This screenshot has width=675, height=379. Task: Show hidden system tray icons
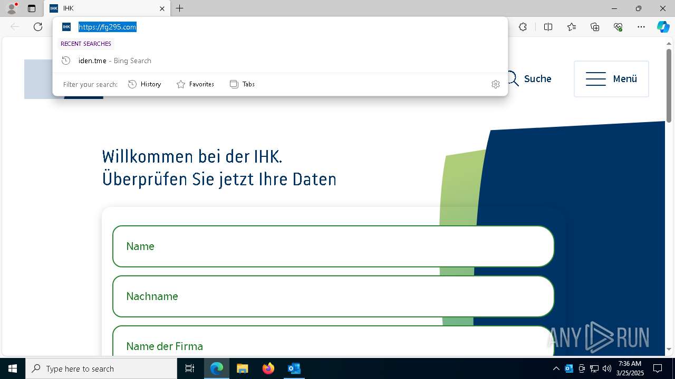click(556, 368)
